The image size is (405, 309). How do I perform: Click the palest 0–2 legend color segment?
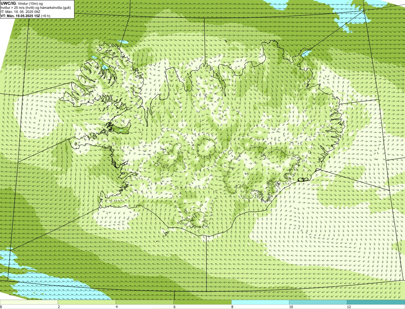coord(29,302)
